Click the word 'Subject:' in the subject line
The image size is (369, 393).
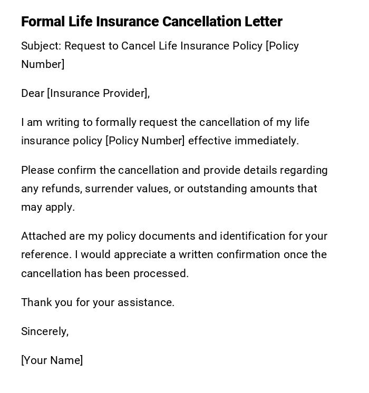(x=41, y=46)
